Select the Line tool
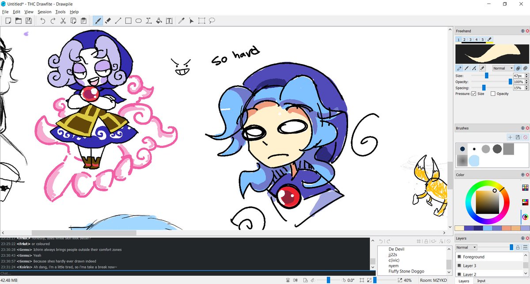The height and width of the screenshot is (284, 530). (x=118, y=21)
